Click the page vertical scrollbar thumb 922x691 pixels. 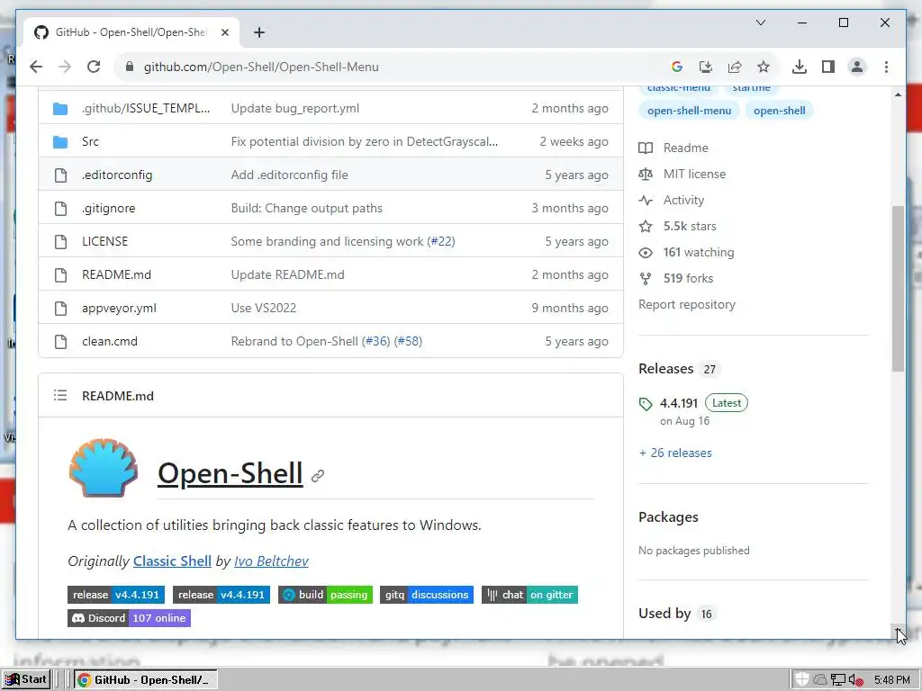coord(898,289)
